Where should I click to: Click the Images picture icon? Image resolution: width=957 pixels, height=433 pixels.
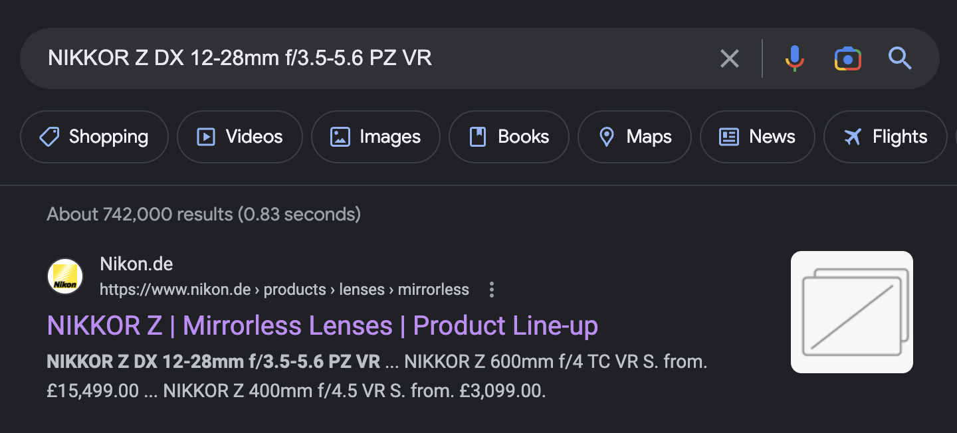(x=340, y=137)
